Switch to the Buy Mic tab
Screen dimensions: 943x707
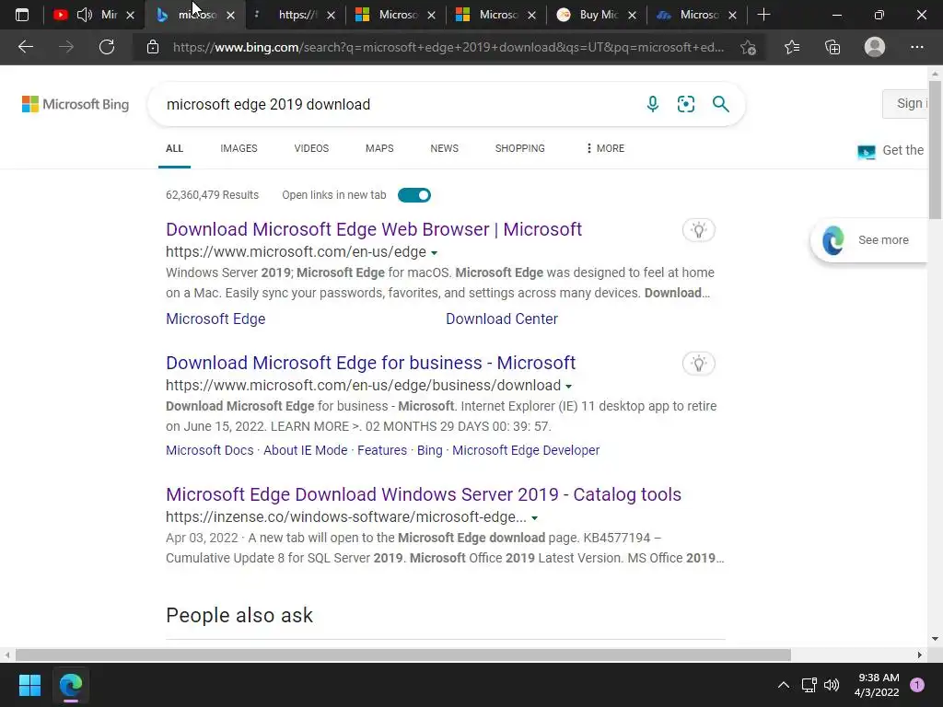click(x=597, y=15)
